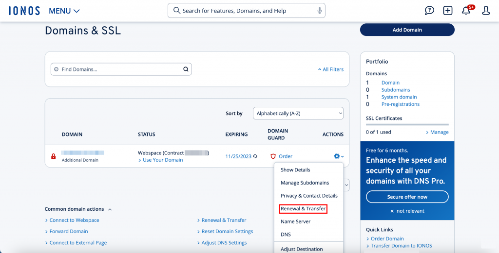Expand the MENU dropdown
This screenshot has width=499, height=253.
64,11
